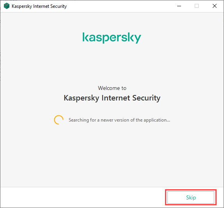Close the Kaspersky Internet Security window

215,6
